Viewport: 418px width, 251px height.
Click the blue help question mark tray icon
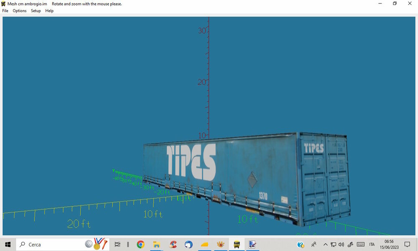(301, 244)
